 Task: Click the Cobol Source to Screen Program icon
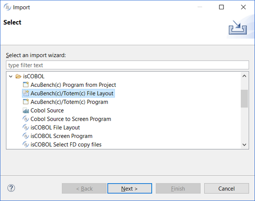coord(25,119)
